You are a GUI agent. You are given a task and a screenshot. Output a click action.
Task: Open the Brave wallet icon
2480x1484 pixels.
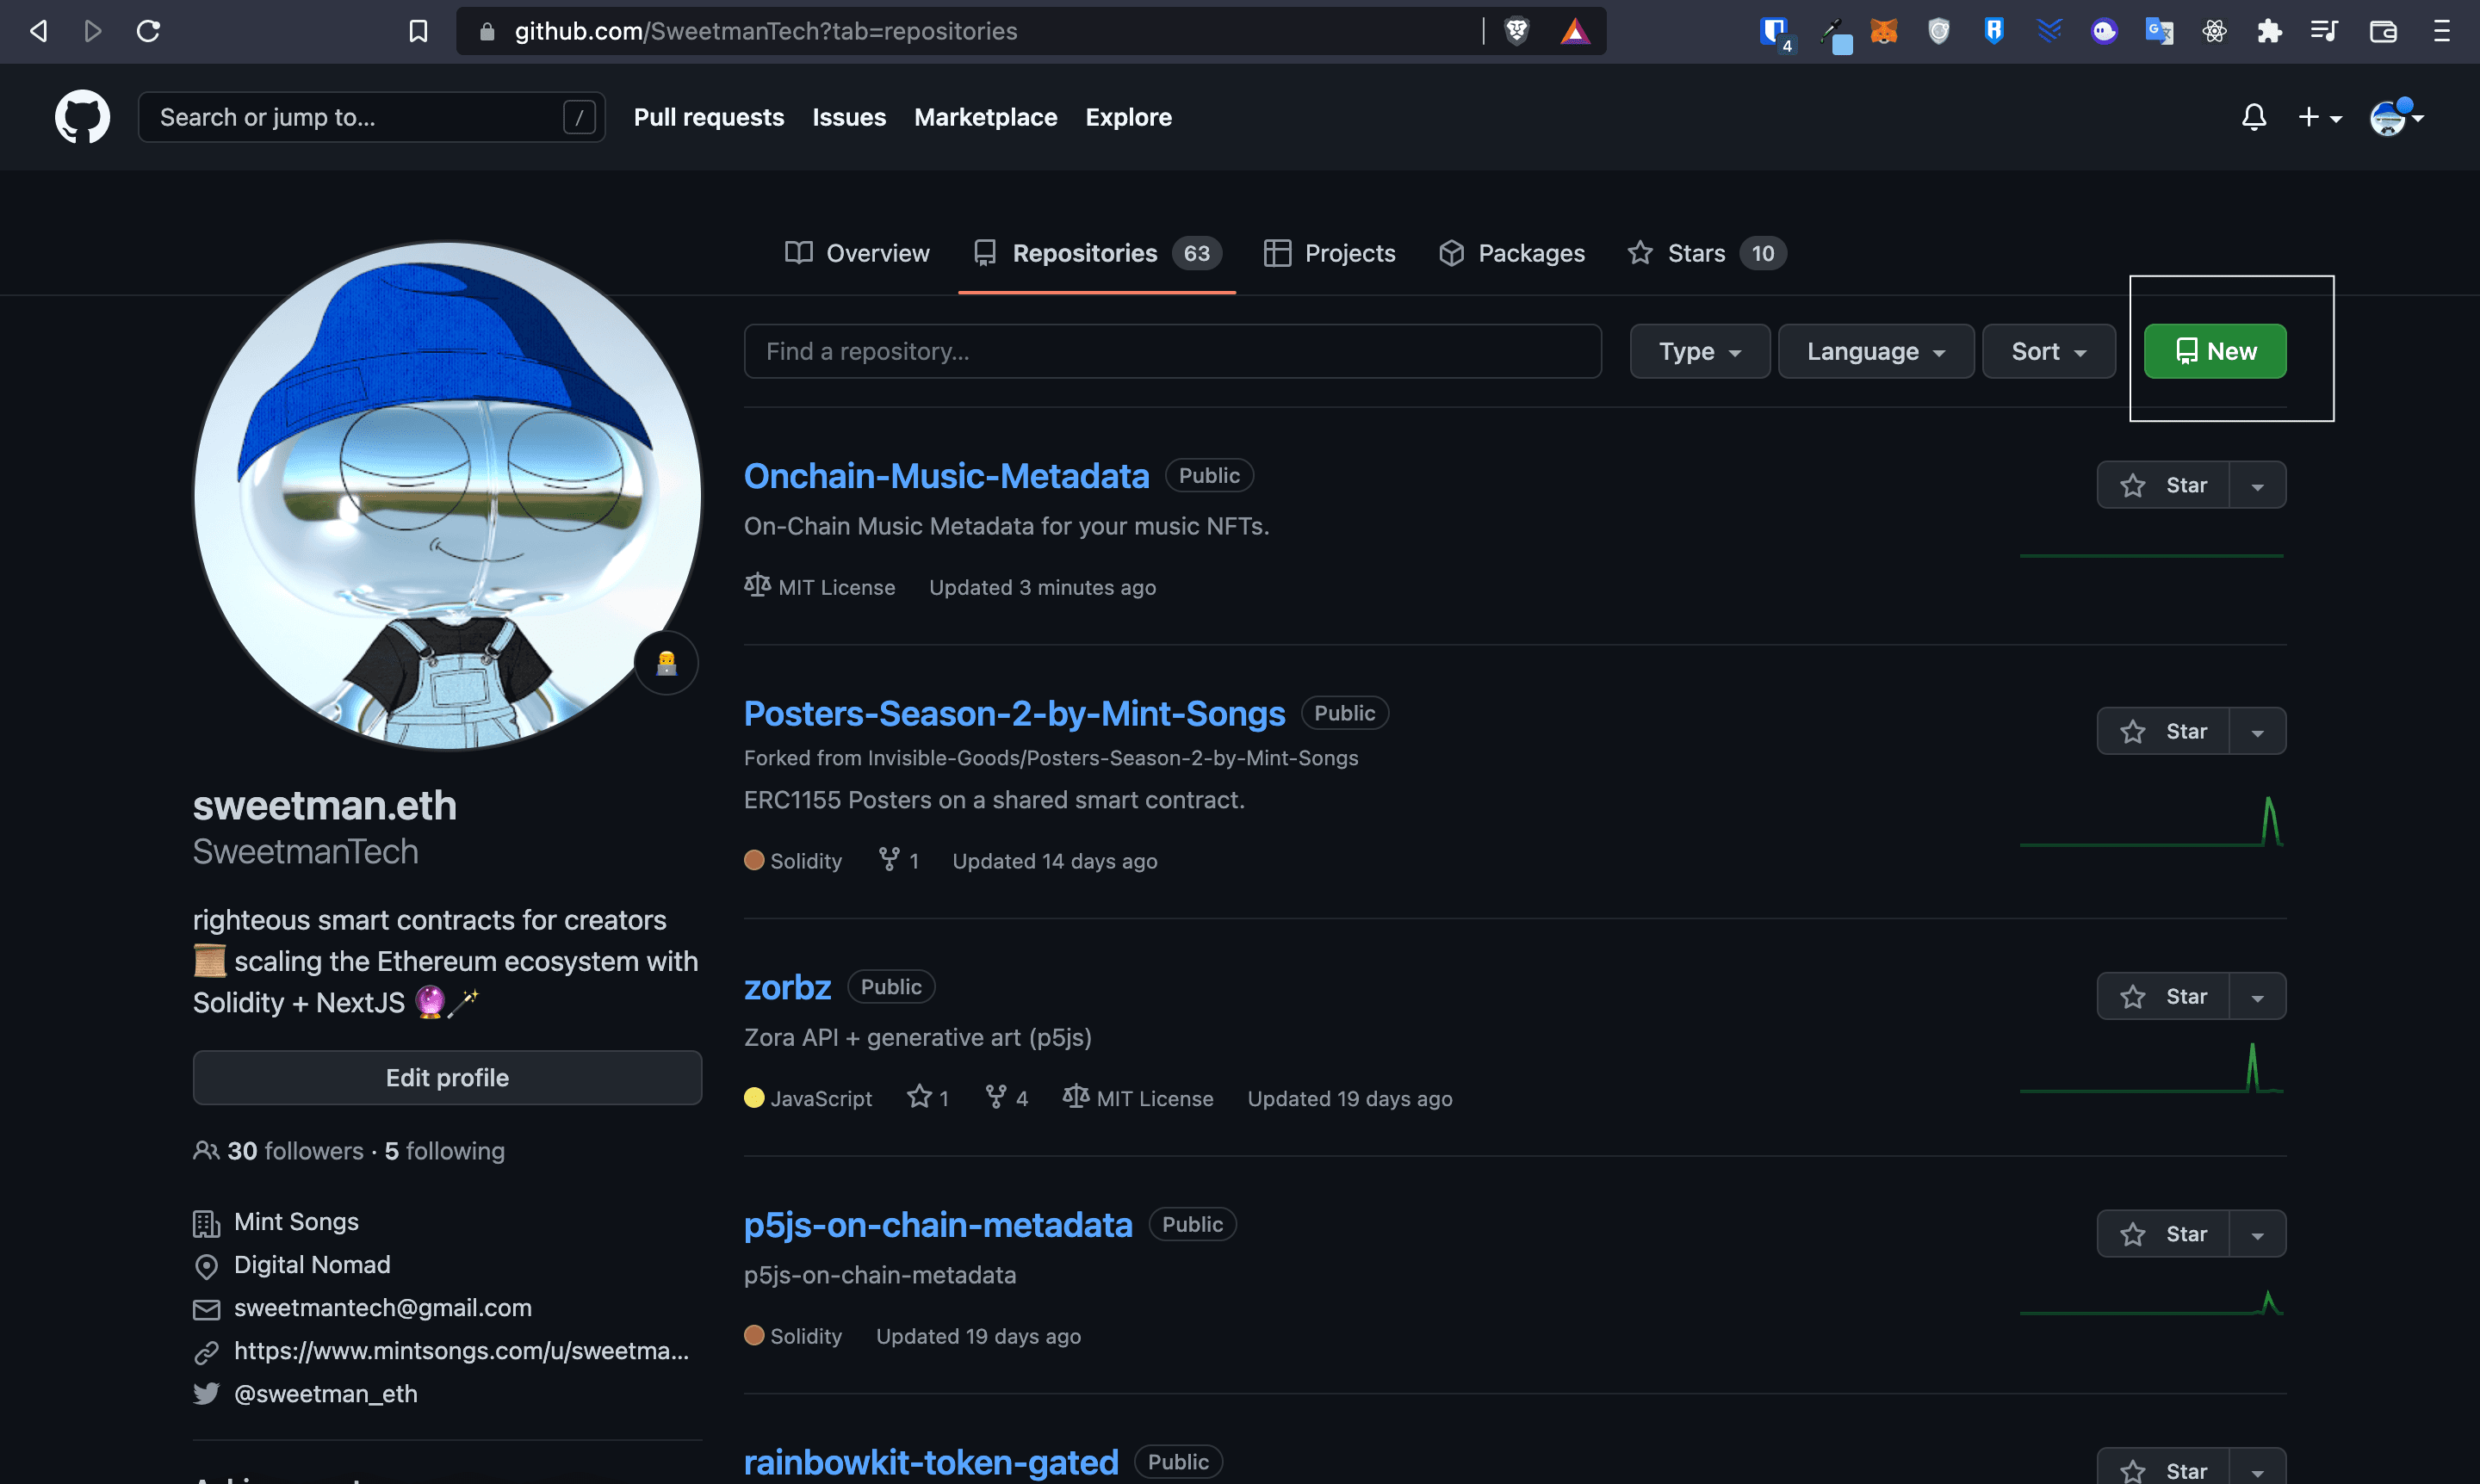2383,31
